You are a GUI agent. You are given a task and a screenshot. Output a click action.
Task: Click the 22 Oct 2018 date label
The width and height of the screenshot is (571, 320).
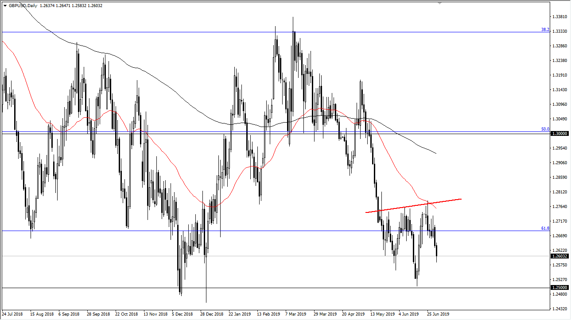126,314
